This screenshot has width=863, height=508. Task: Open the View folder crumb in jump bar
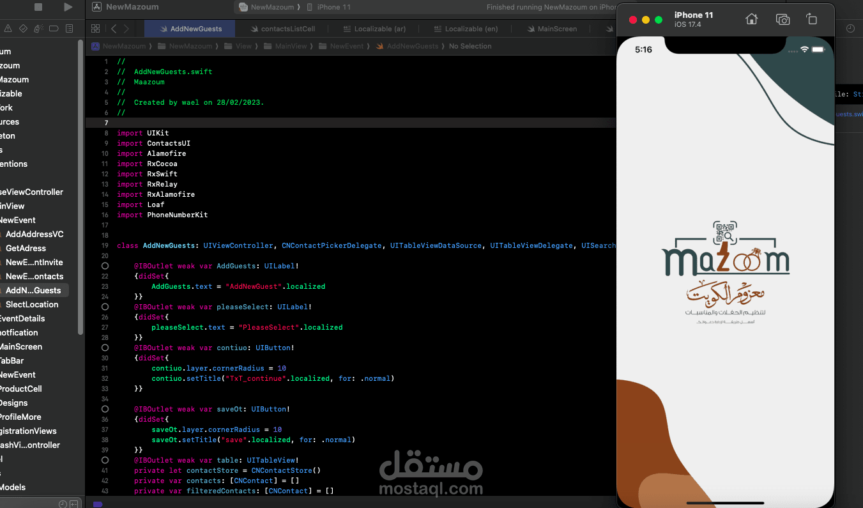[239, 46]
